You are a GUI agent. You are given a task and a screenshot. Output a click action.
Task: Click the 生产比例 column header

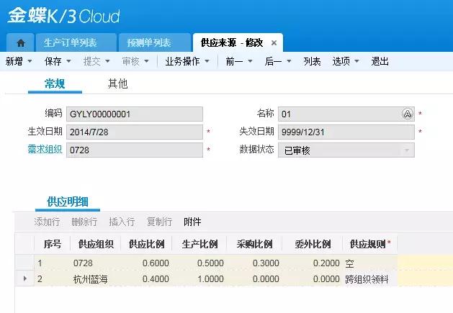199,244
